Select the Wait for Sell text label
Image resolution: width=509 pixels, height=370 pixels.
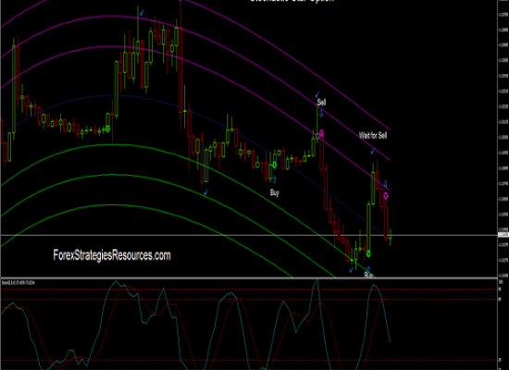(373, 135)
